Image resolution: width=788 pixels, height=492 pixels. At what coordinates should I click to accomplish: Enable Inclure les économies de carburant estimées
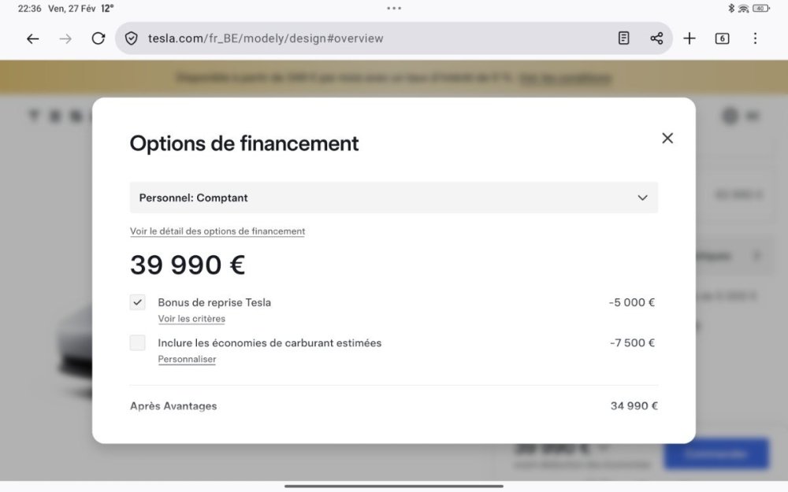click(138, 343)
